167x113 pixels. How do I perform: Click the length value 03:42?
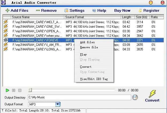click(x=126, y=22)
